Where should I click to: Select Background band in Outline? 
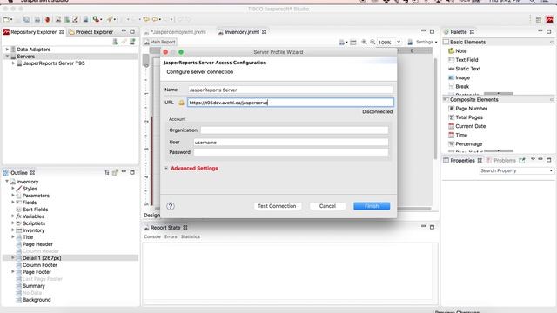click(x=37, y=300)
